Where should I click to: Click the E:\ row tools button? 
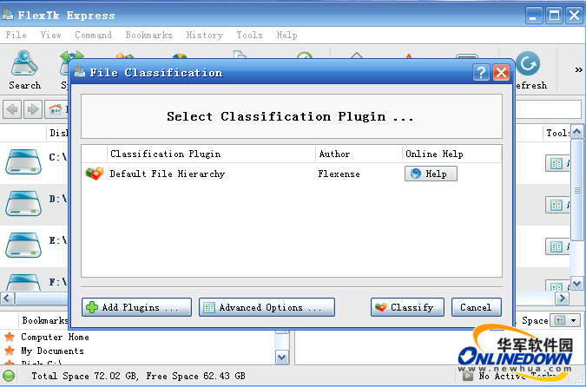(x=557, y=246)
